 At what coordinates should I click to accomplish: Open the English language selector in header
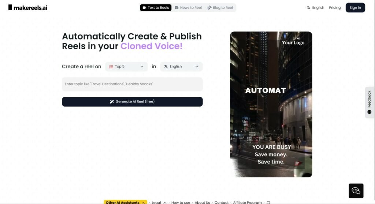[x=315, y=8]
